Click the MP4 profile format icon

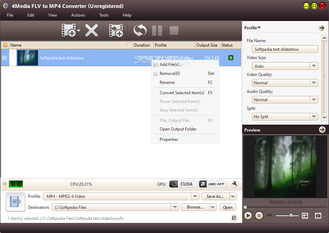tap(16, 202)
